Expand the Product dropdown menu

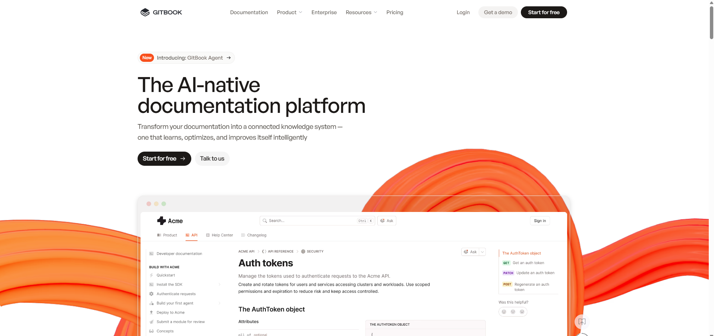coord(290,12)
